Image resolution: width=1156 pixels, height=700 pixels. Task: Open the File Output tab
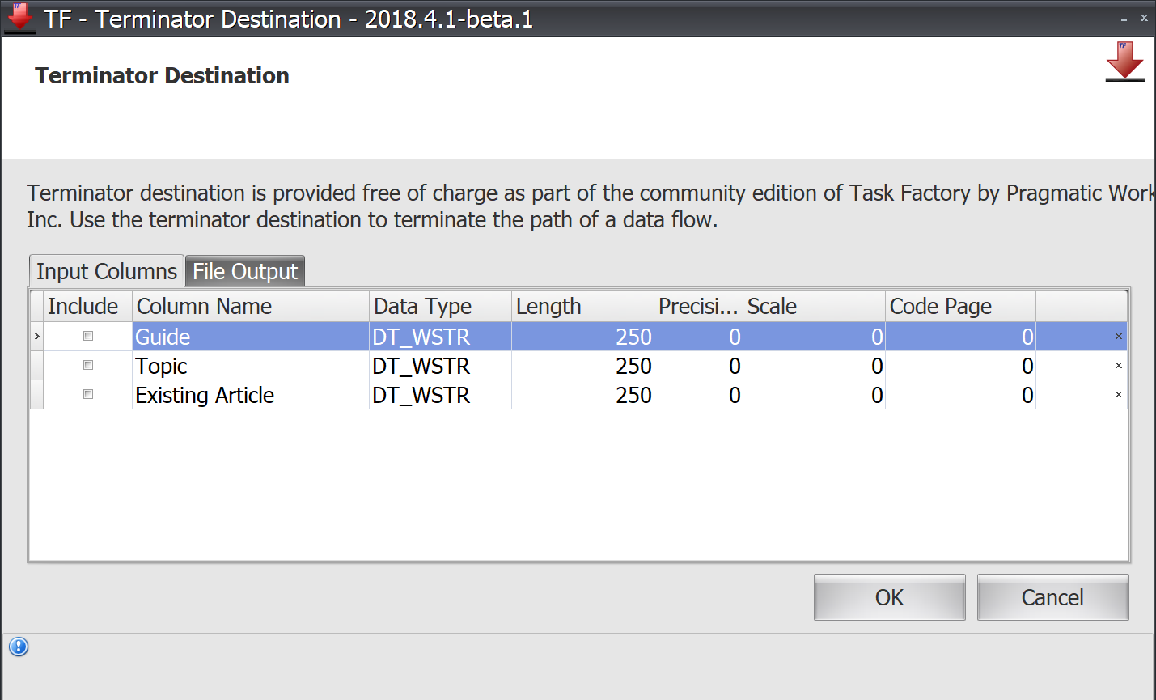tap(245, 271)
